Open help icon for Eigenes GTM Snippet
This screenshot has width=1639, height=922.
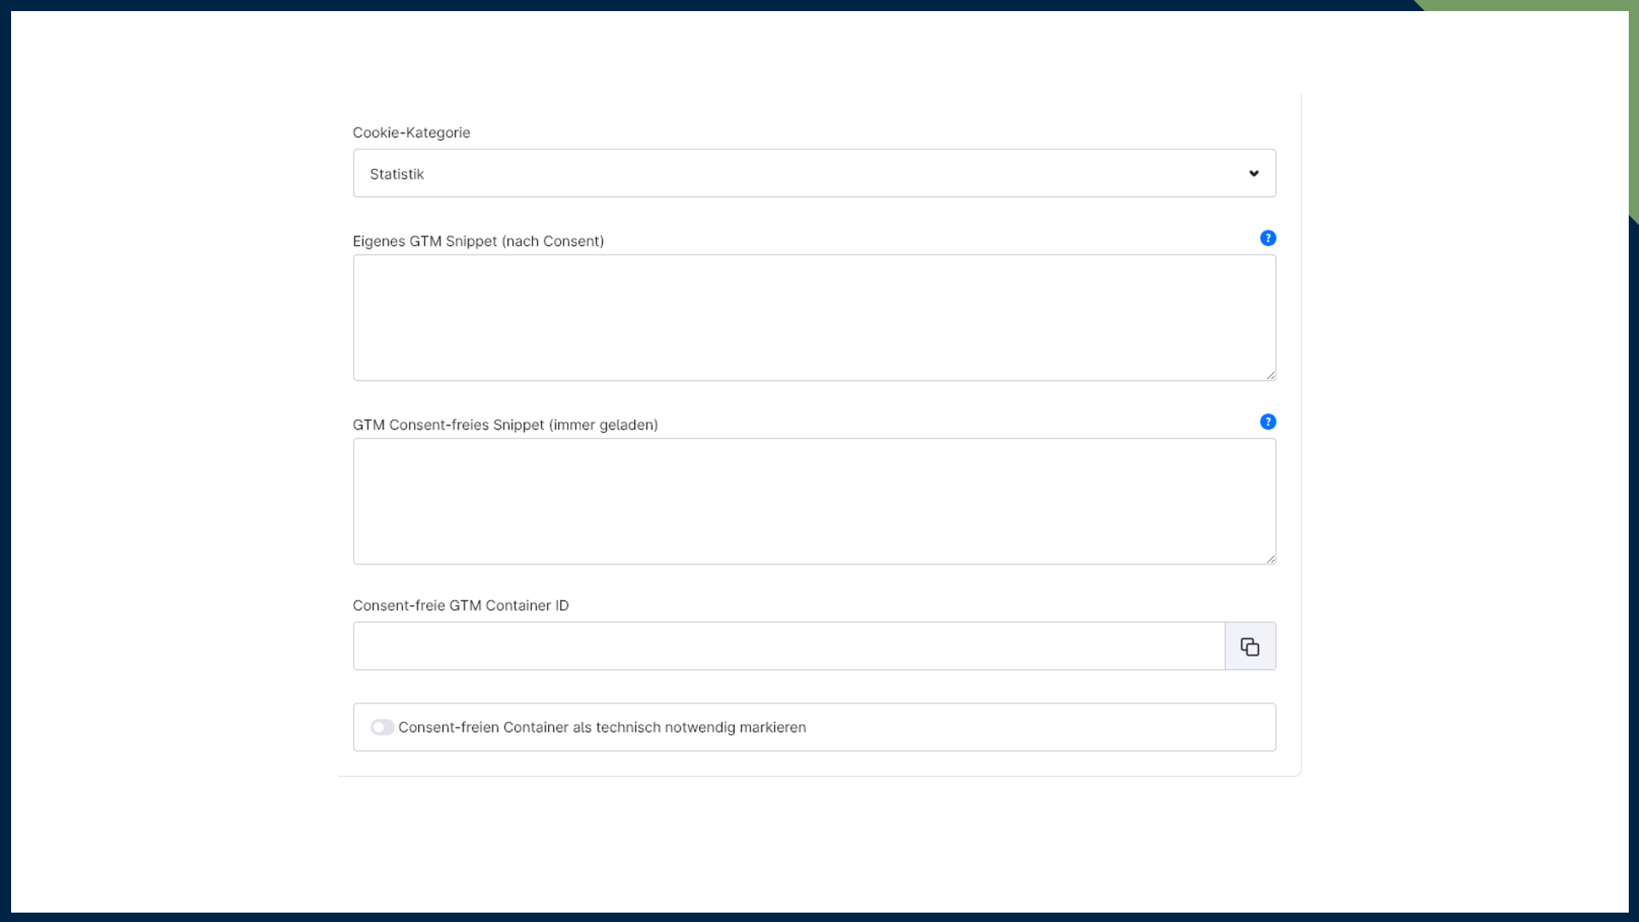click(x=1268, y=238)
